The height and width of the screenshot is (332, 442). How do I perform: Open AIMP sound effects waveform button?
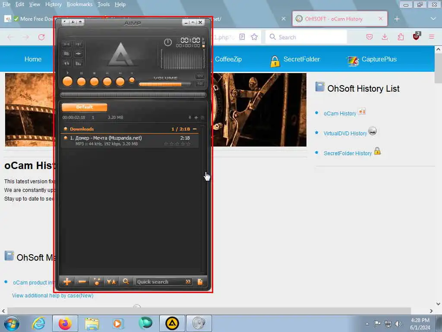tap(79, 53)
